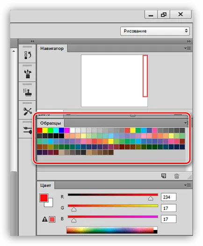Click the left vertical scrollbar thumb
Image resolution: width=203 pixels, height=246 pixels.
coord(14,203)
